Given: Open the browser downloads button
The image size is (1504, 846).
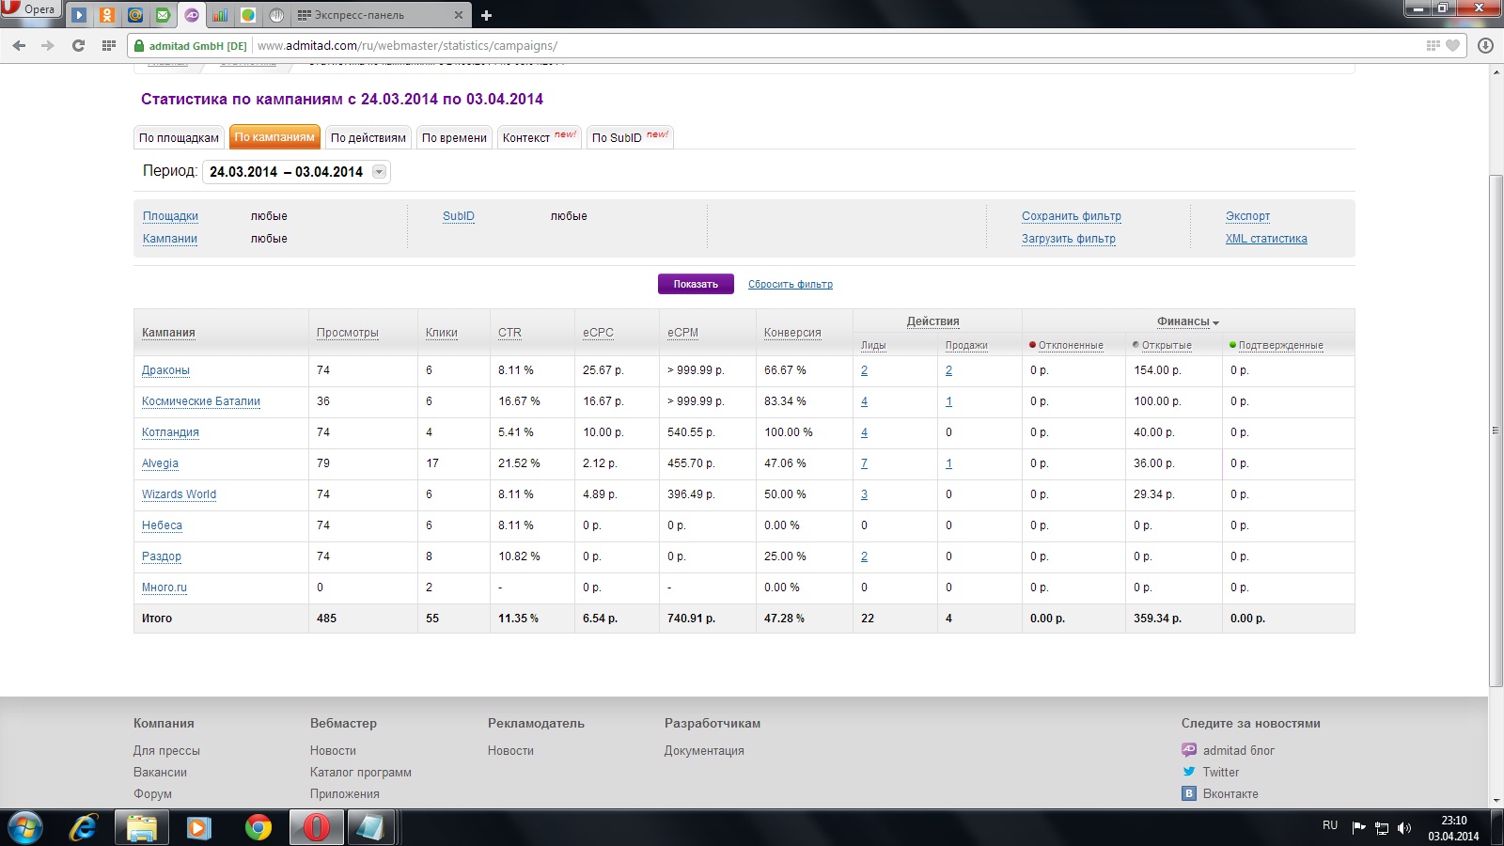Looking at the screenshot, I should (x=1486, y=45).
